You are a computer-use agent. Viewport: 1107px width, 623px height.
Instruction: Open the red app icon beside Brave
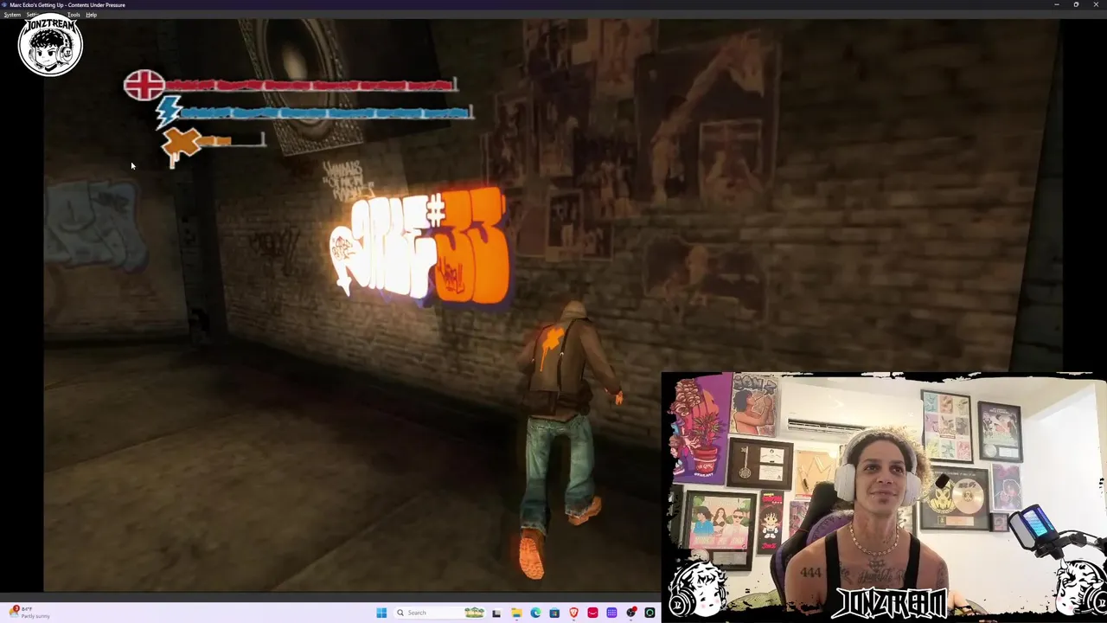(592, 613)
